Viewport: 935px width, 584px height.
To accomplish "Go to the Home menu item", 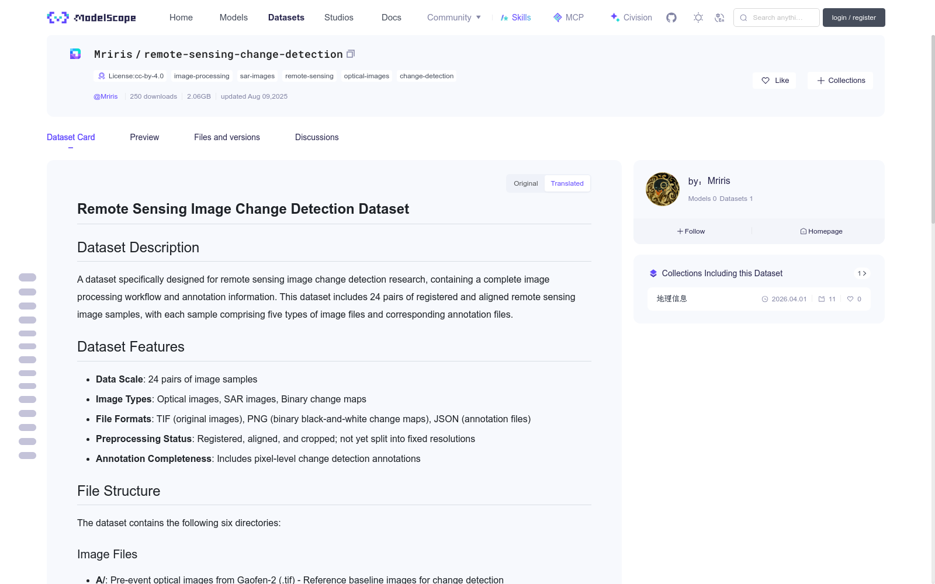I will [x=181, y=18].
